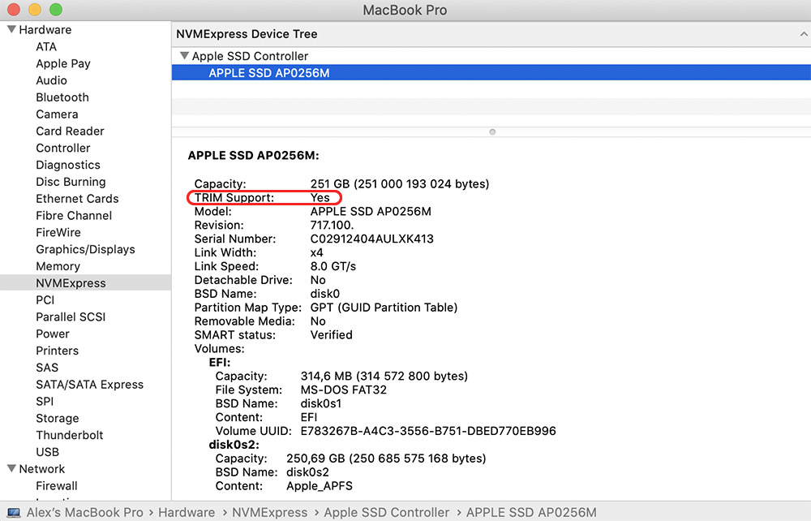The image size is (811, 521).
Task: Open Apple Pay hardware info
Action: click(x=63, y=63)
